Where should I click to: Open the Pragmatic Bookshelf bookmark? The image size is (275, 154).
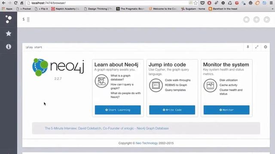pos(130,9)
